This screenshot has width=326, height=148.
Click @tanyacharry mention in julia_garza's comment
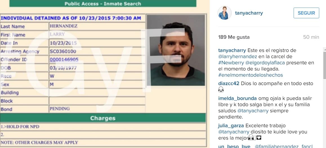point(234,132)
